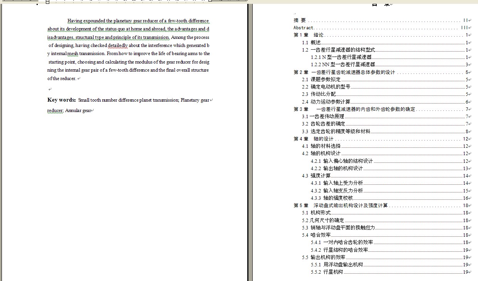This screenshot has height=281, width=478.
Task: Click the ruler indent marker above the left page
Action: pyautogui.click(x=47, y=2)
